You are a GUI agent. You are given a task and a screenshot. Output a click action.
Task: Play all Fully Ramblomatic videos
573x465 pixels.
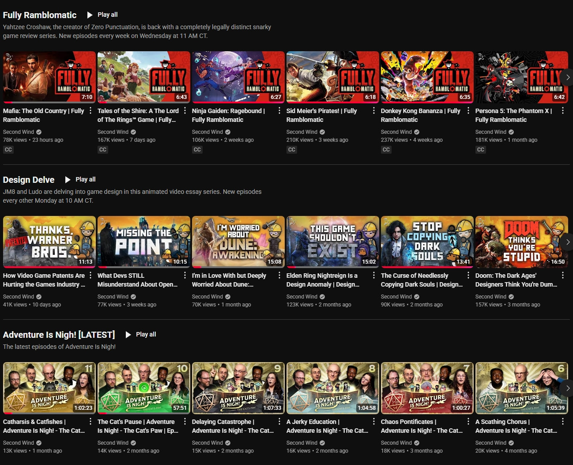102,15
